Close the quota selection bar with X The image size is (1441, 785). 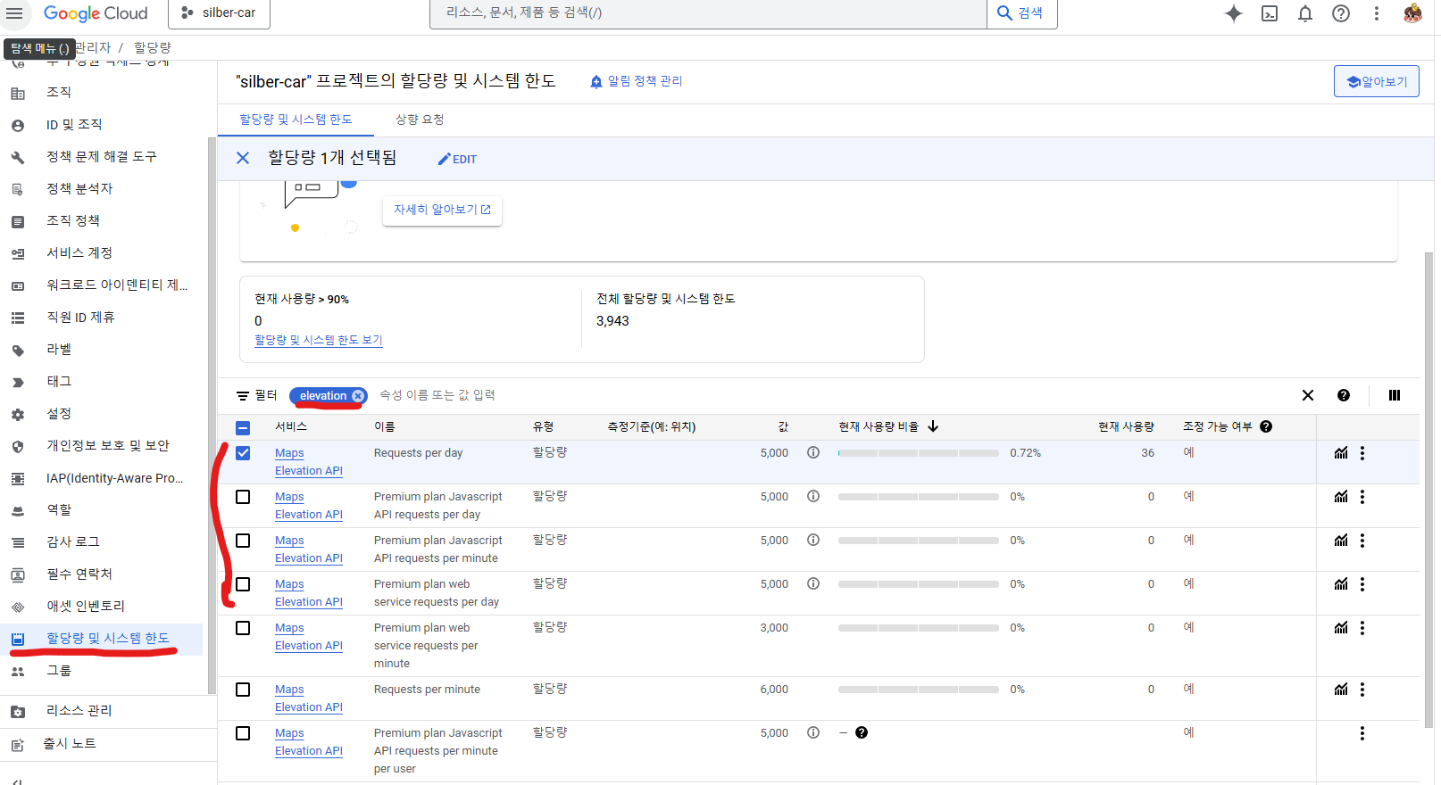tap(243, 158)
